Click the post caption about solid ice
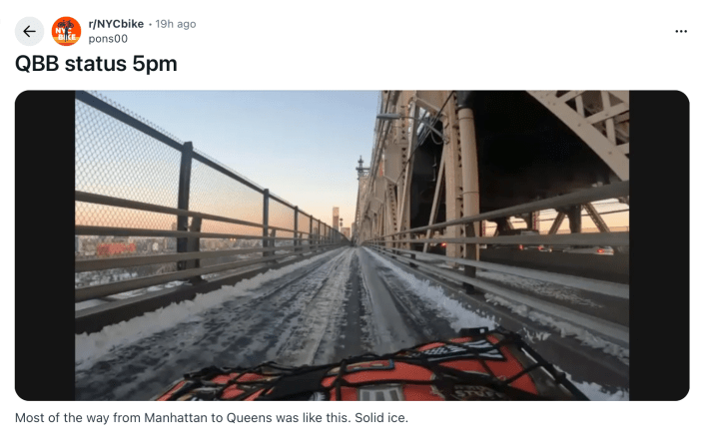 pyautogui.click(x=212, y=417)
